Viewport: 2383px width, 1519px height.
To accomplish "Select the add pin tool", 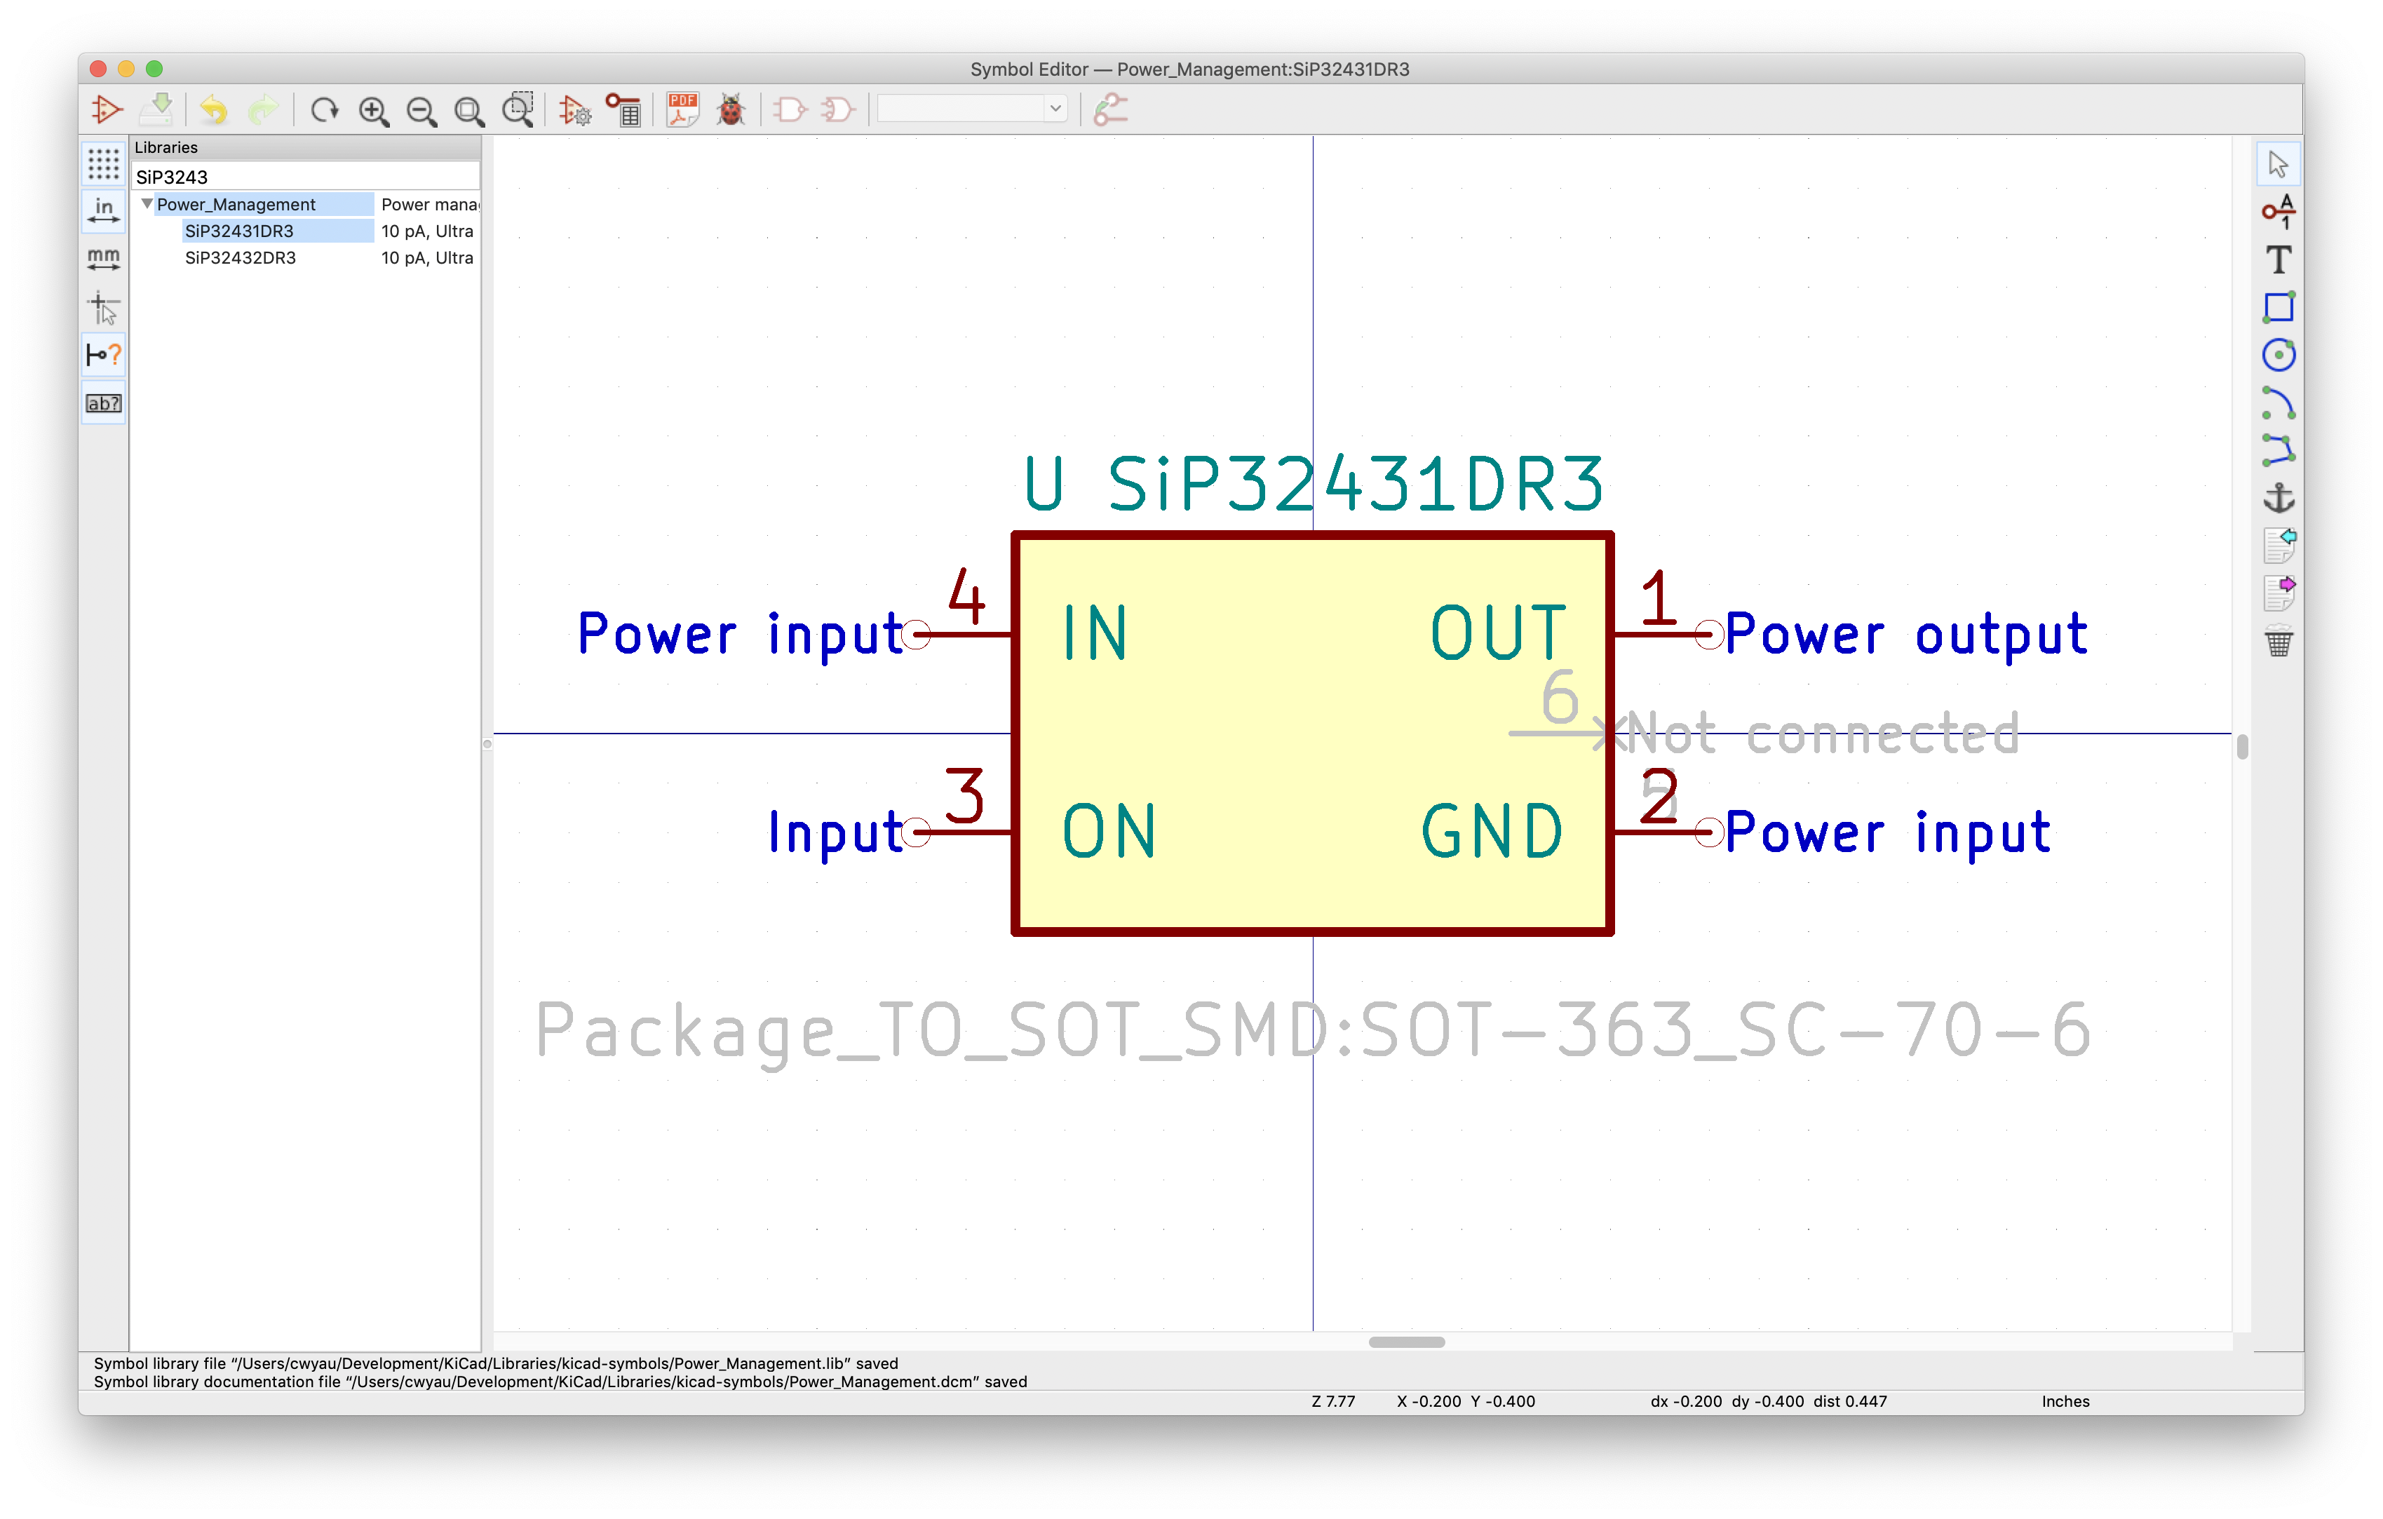I will point(2278,212).
